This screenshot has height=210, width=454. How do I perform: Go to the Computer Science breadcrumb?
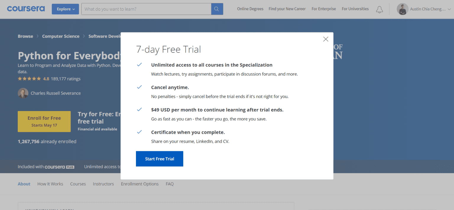(x=61, y=36)
